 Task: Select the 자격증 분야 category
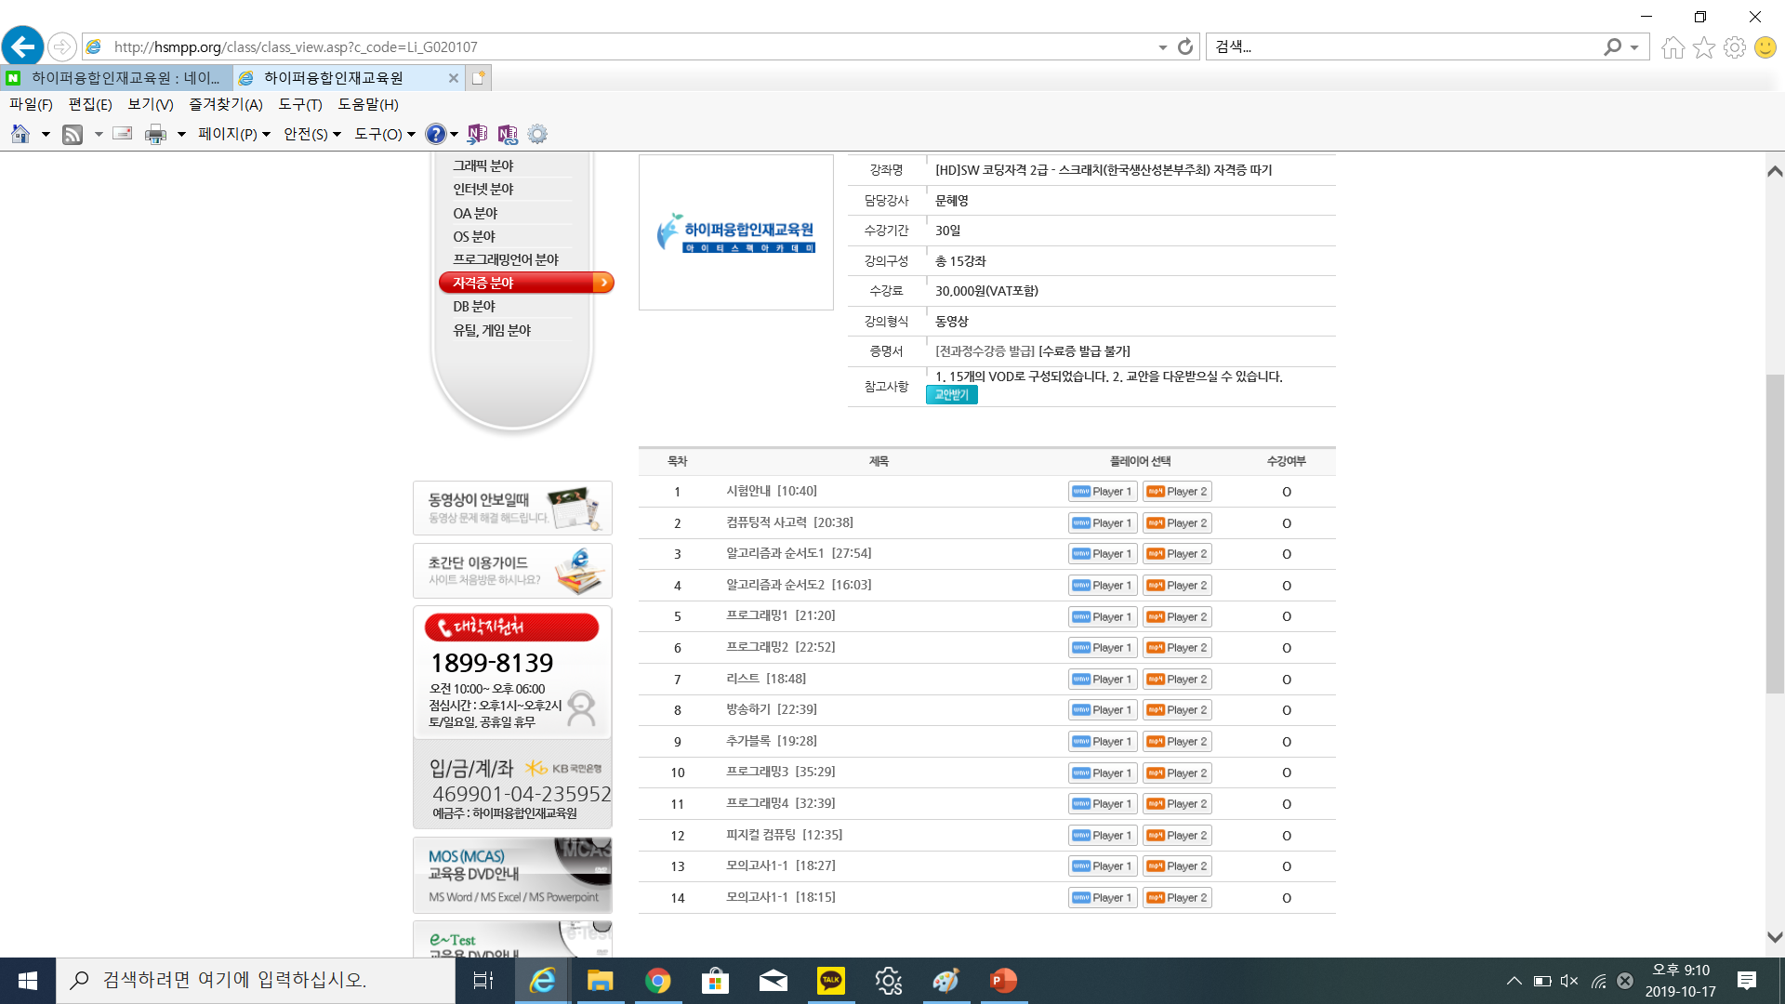(x=526, y=283)
